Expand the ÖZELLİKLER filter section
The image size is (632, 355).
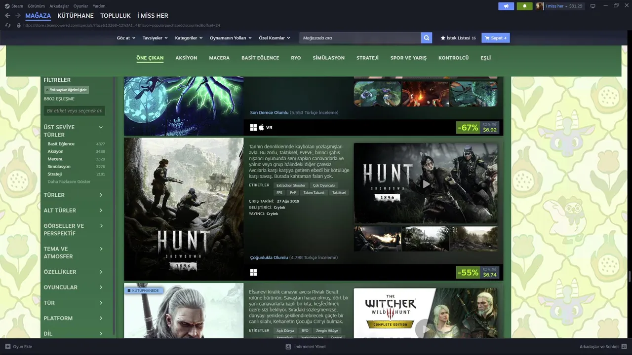[x=74, y=272]
